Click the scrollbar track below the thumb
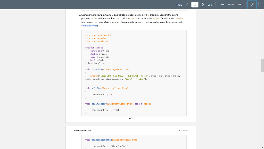The image size is (264, 149). pyautogui.click(x=262, y=103)
